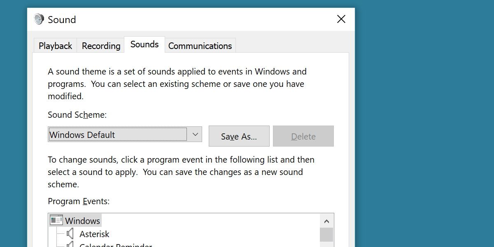The height and width of the screenshot is (247, 494).
Task: Select the Calendar Reminder event label
Action: point(116,245)
